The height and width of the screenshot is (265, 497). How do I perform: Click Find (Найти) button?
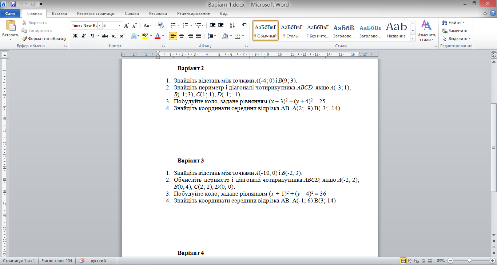(453, 23)
